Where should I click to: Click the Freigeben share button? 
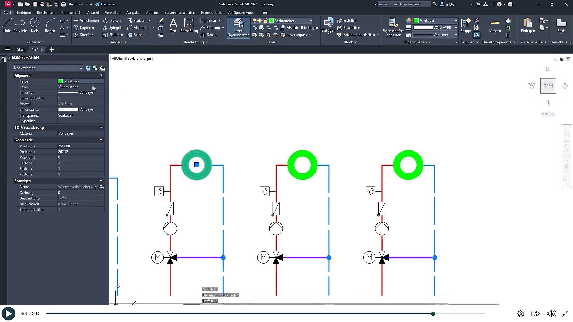[x=106, y=4]
